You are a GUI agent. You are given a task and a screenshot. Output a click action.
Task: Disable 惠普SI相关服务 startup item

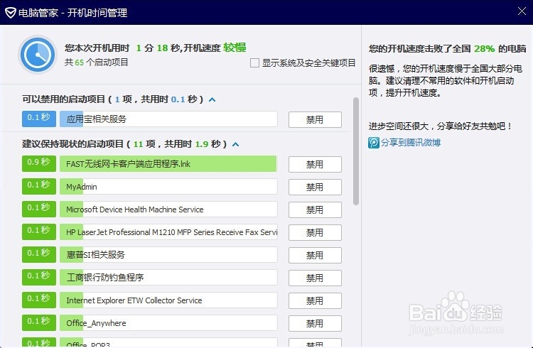click(x=315, y=255)
